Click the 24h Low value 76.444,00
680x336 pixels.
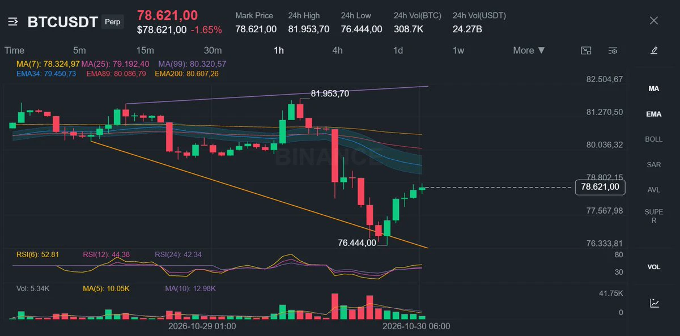(362, 29)
